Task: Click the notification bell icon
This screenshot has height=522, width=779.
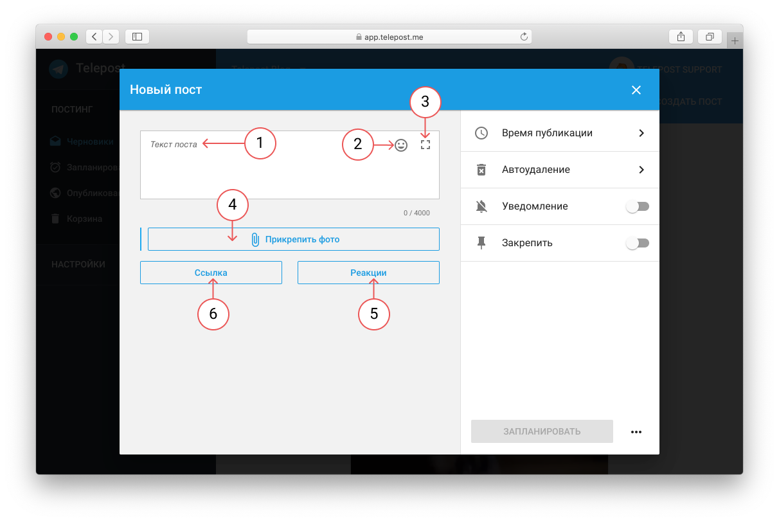Action: coord(481,206)
